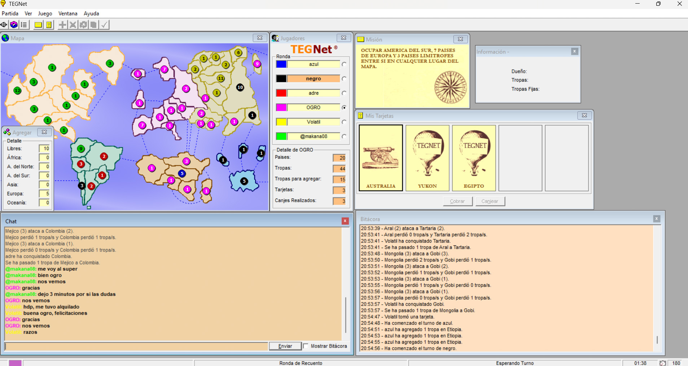Open the yellow cards toolbar icon
The width and height of the screenshot is (688, 366).
49,25
